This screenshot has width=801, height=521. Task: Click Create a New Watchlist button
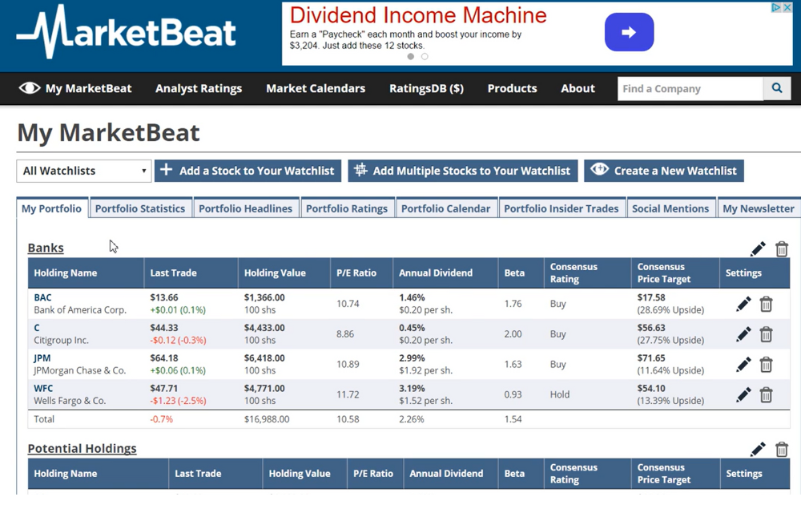click(x=664, y=171)
